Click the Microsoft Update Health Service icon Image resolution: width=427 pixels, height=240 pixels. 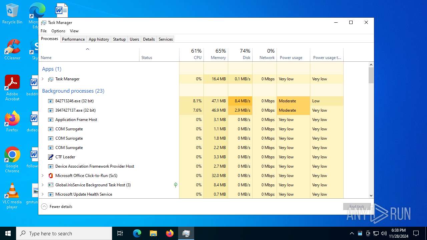coord(51,194)
